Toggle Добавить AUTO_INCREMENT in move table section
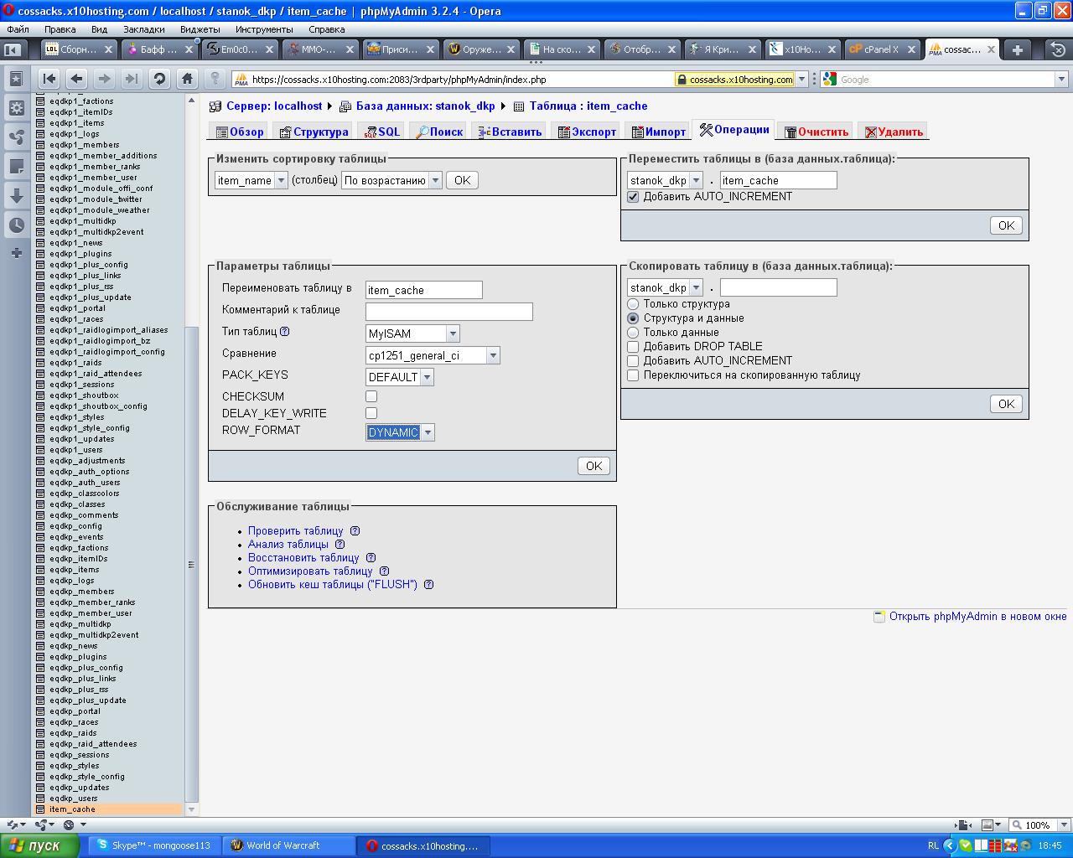The height and width of the screenshot is (858, 1073). pos(633,197)
